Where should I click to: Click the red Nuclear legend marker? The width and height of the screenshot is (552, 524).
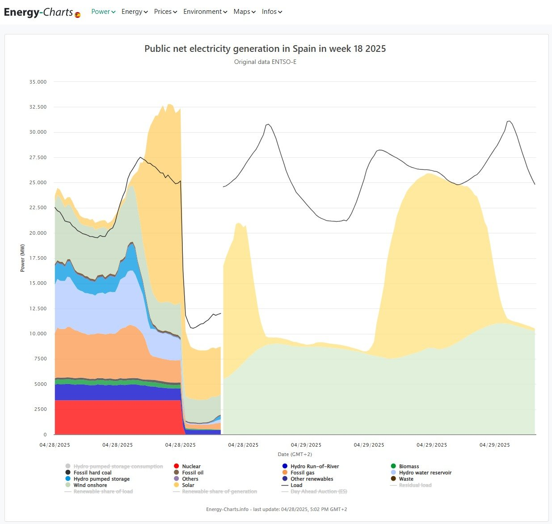coord(177,466)
